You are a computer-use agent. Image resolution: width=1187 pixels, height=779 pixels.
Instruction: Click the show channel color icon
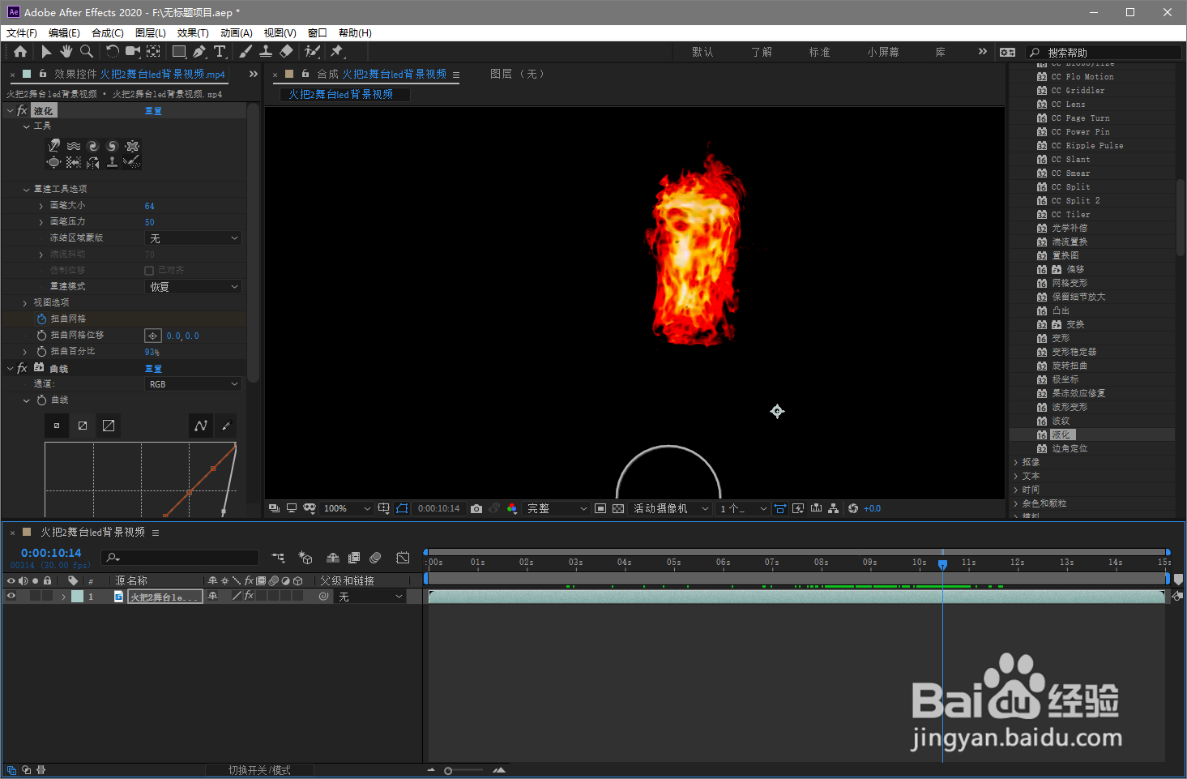click(512, 508)
